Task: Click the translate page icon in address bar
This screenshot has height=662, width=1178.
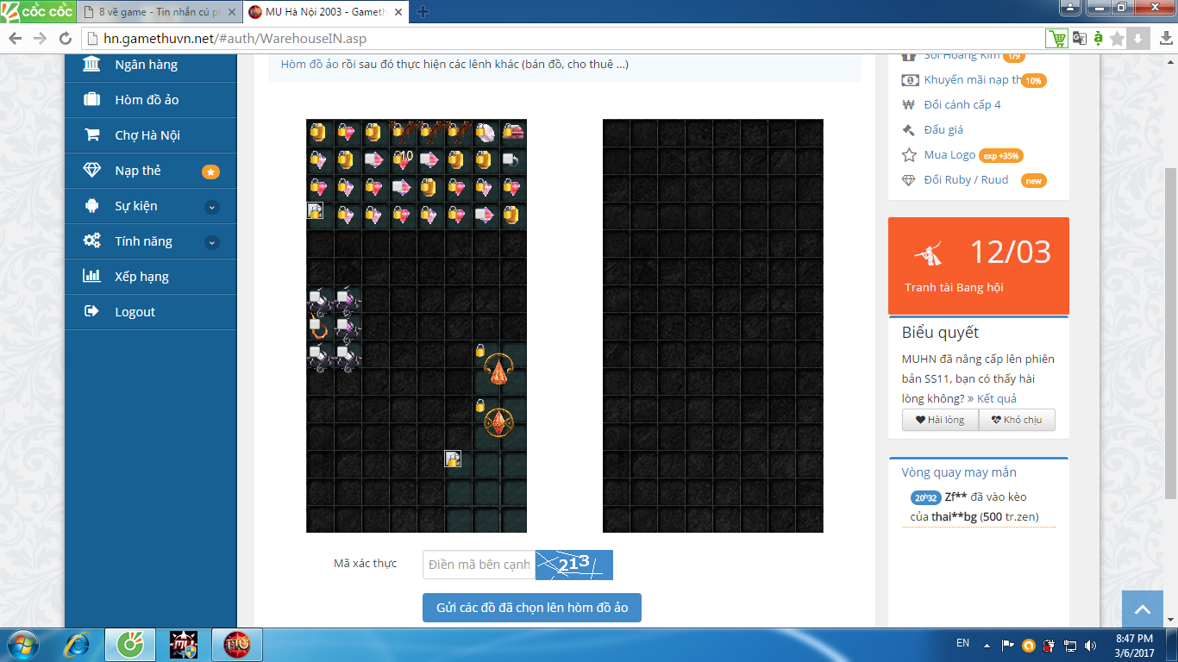Action: coord(1081,39)
